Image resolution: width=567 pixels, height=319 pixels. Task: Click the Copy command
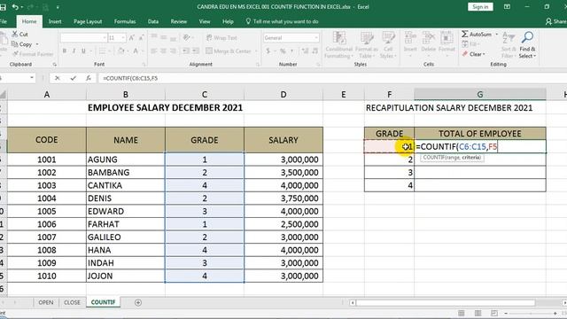21,44
